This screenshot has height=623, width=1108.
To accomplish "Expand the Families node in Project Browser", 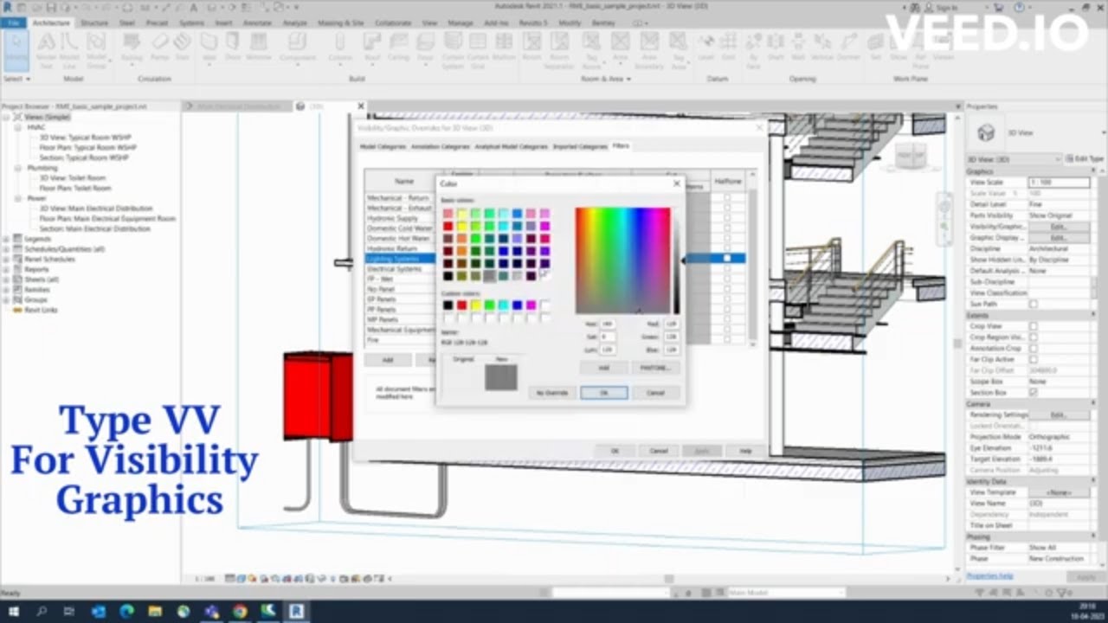I will 6,290.
